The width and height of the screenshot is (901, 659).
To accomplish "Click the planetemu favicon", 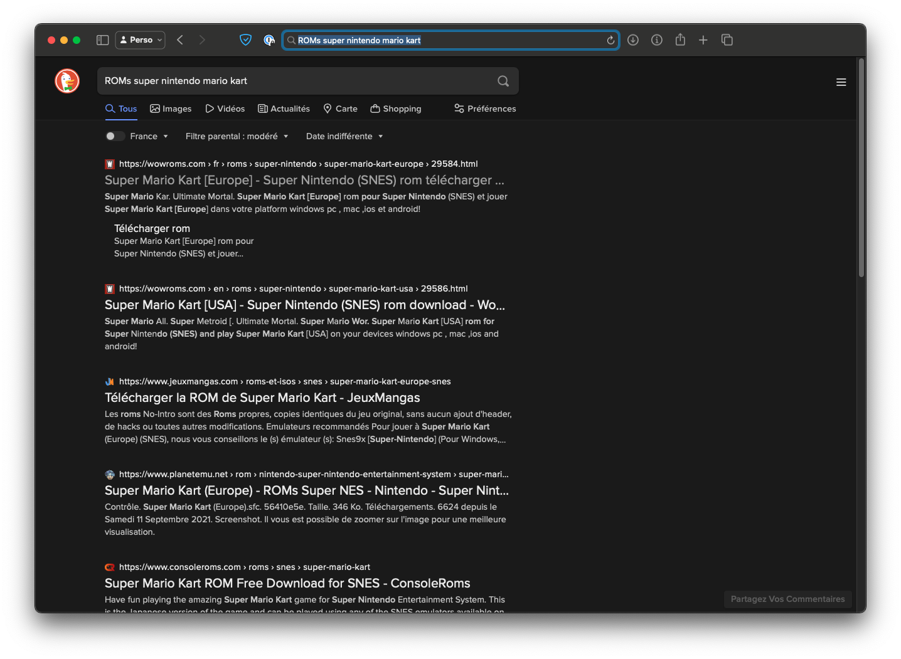I will click(x=110, y=475).
